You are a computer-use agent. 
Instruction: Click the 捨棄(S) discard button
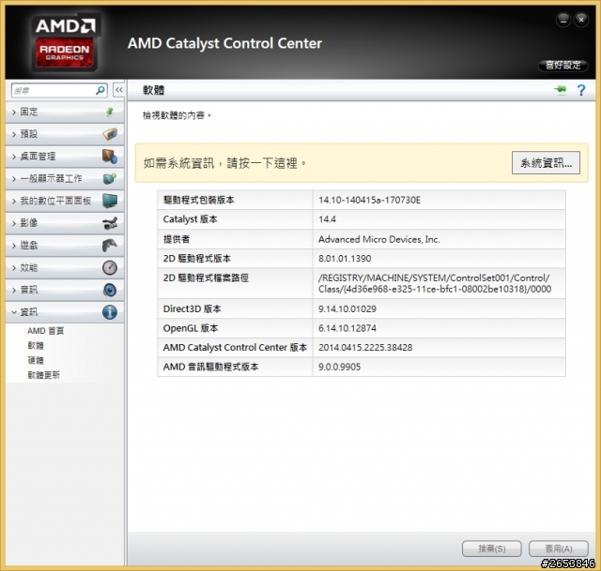(x=492, y=548)
